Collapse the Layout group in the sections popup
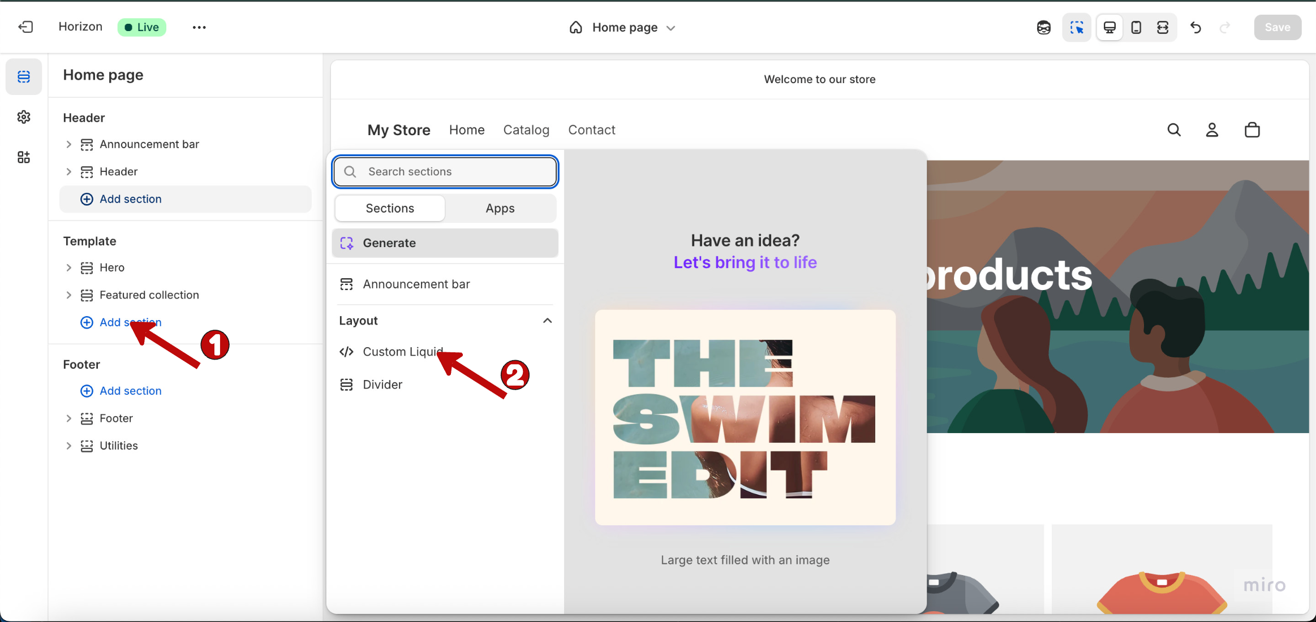The image size is (1316, 622). click(x=547, y=320)
